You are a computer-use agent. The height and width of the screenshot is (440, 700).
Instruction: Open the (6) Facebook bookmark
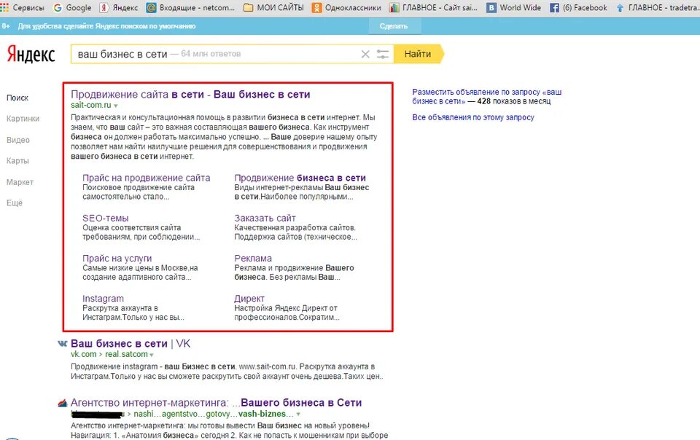[x=578, y=7]
